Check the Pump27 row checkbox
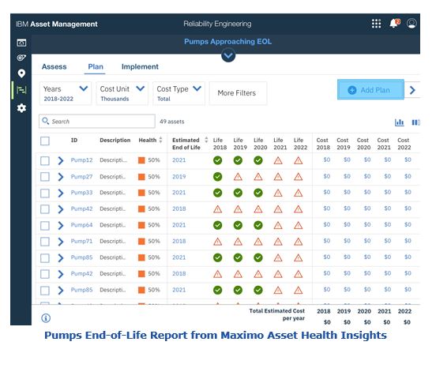 45,177
